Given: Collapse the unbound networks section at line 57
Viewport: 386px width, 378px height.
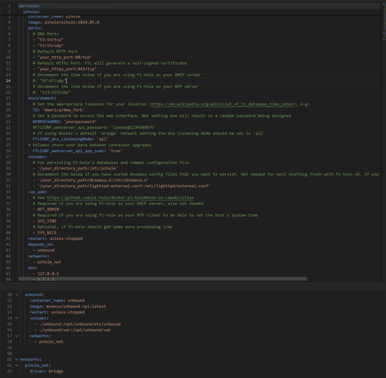Looking at the screenshot, I should coord(17,336).
